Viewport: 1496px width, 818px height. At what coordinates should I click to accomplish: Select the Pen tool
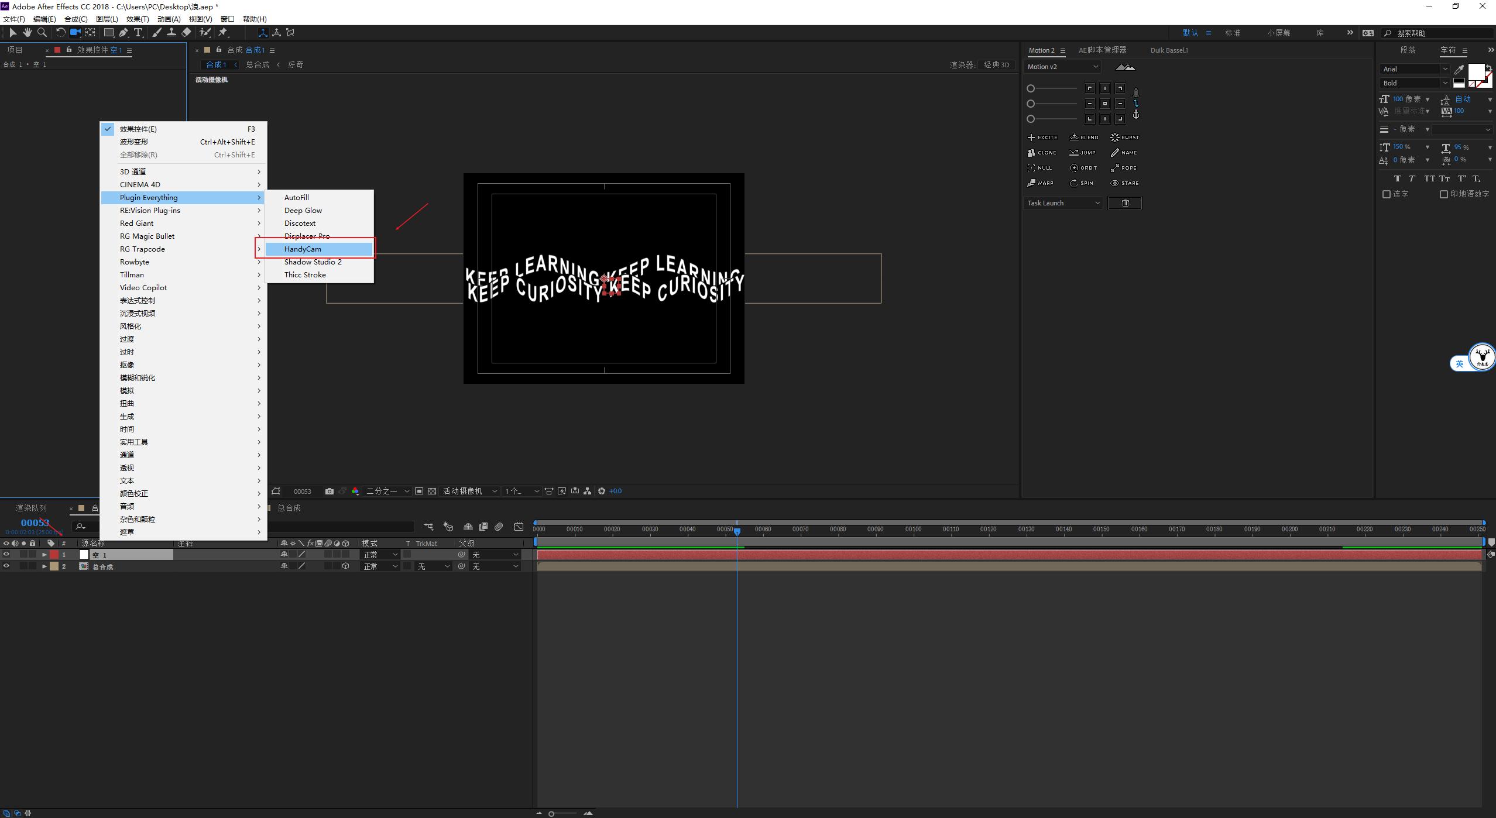point(123,33)
